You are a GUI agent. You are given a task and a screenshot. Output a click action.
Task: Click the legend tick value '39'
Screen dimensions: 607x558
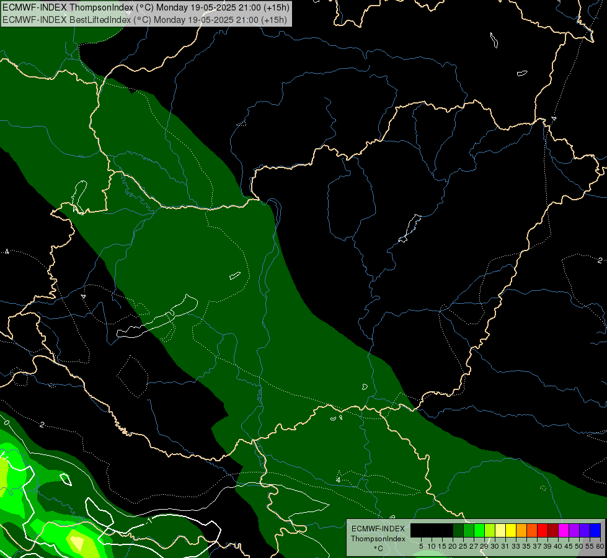[x=547, y=546]
